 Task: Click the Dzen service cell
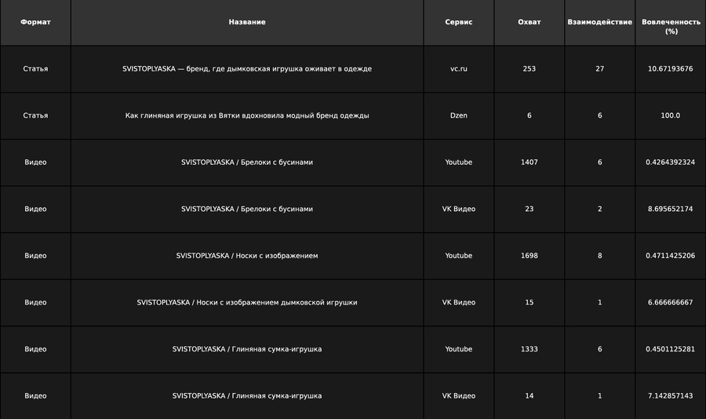(x=459, y=115)
